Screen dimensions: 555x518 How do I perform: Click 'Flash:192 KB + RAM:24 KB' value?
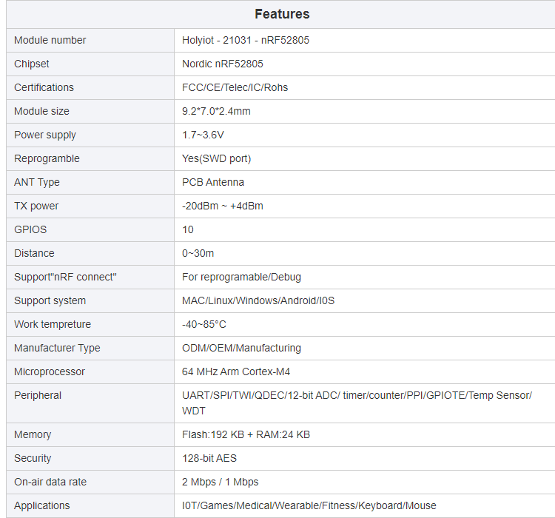click(x=246, y=435)
